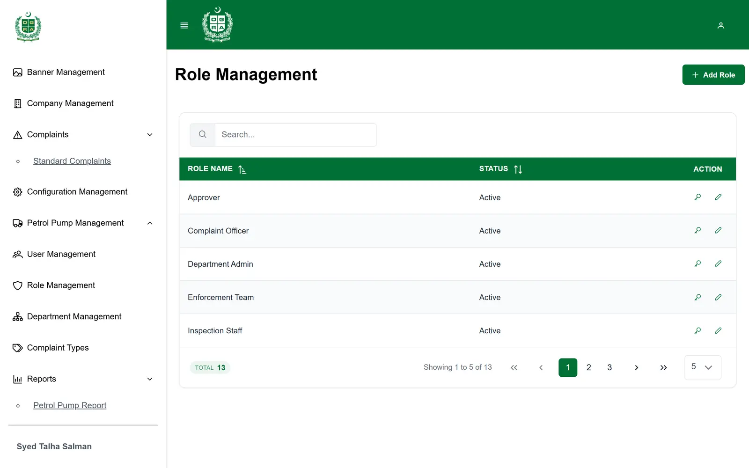This screenshot has width=749, height=468.
Task: Collapse the Complaints menu chevron
Action: point(150,135)
